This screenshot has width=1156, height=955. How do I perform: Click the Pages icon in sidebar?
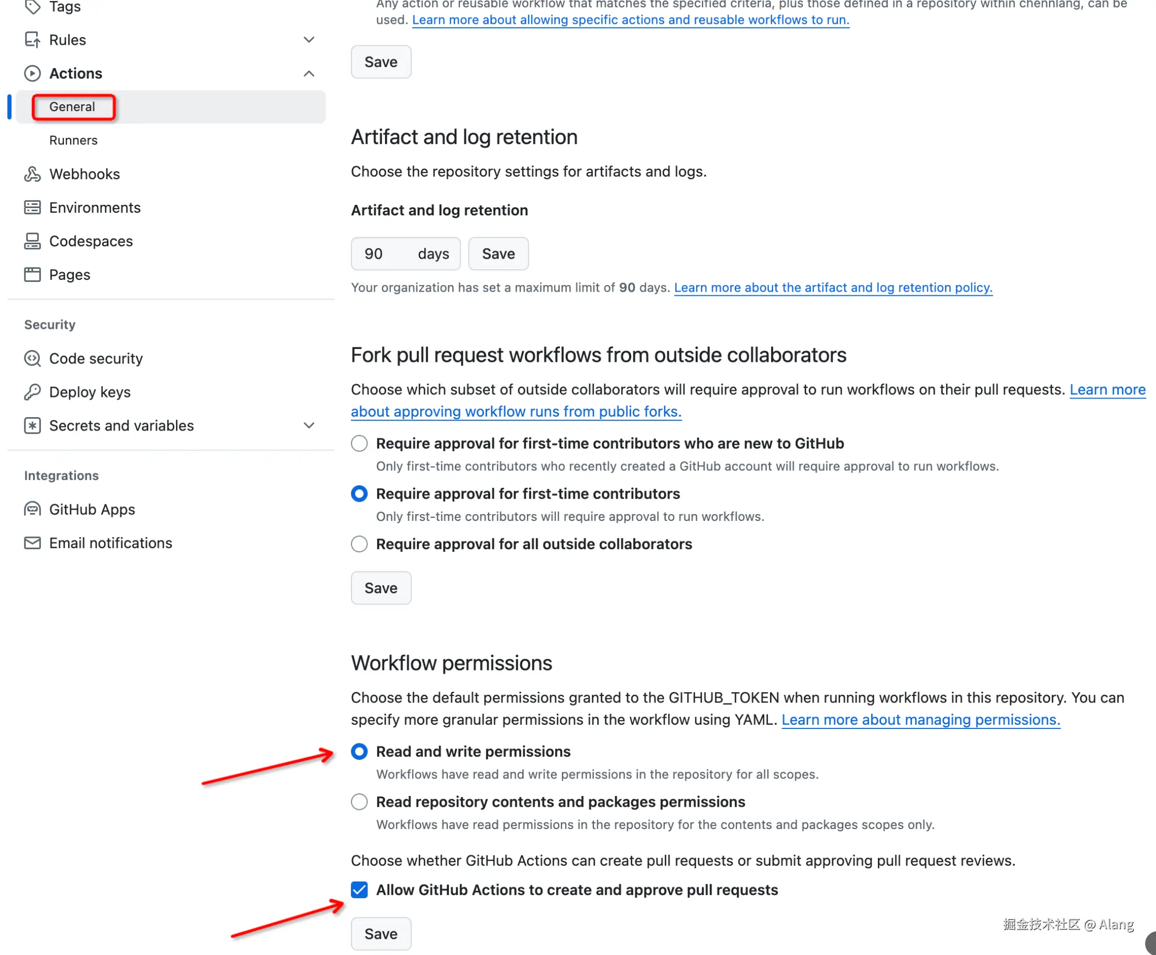pyautogui.click(x=32, y=275)
